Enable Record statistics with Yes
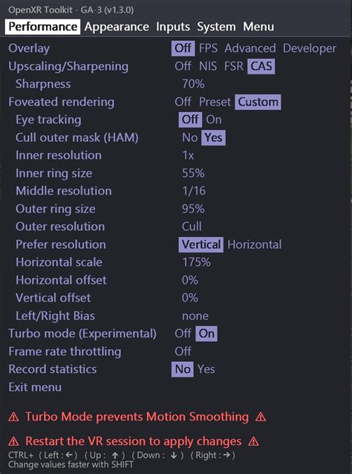Screen dimensions: 352x474 click(x=206, y=369)
